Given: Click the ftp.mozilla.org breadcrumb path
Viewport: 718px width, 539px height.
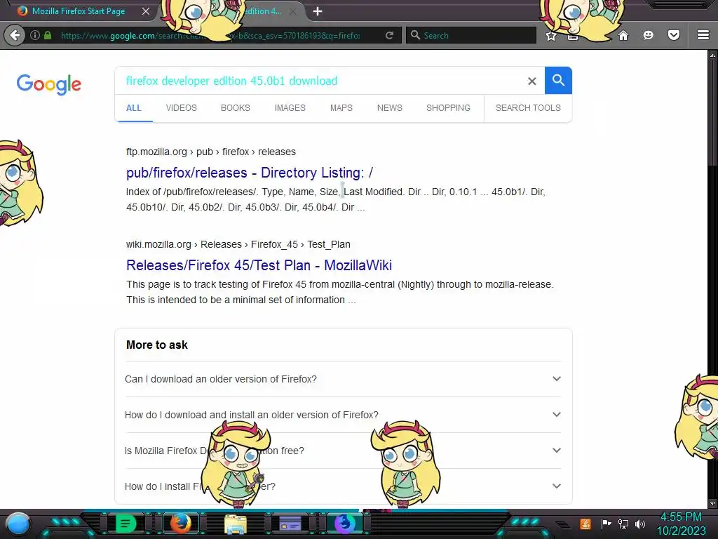Looking at the screenshot, I should click(x=210, y=152).
